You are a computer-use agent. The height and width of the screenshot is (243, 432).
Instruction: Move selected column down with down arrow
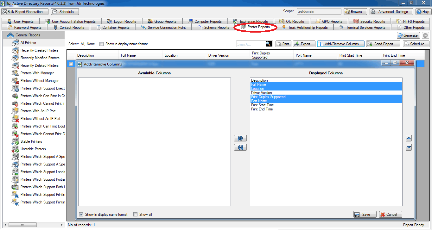tap(409, 147)
